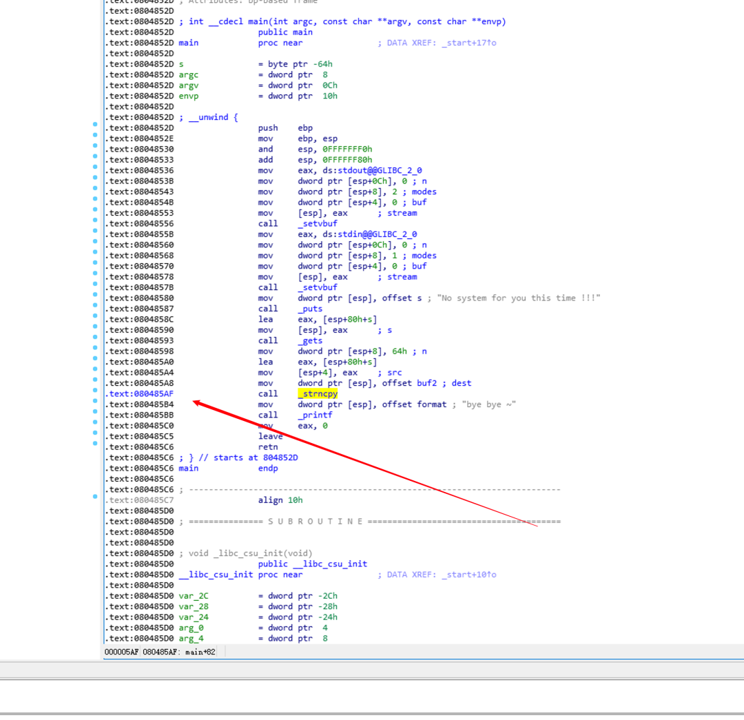Screen dimensions: 744x720
Task: Click 'dword ptr [esp+8], 1 ; modes' operand
Action: pyautogui.click(x=367, y=256)
